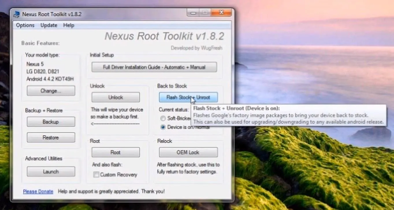Click the Root button

click(116, 152)
